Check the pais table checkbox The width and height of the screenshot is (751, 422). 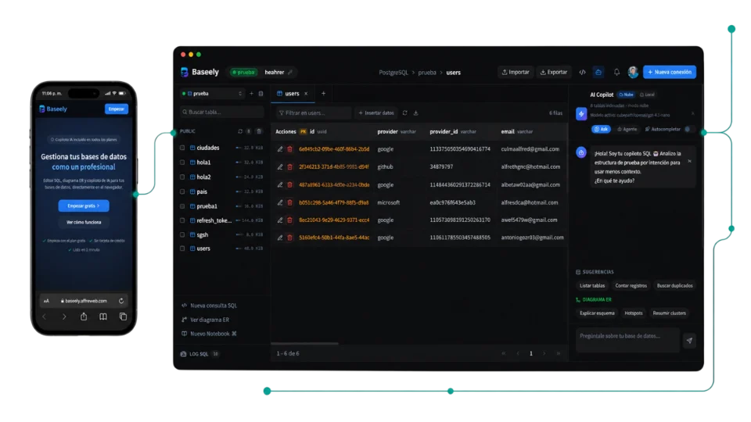(182, 192)
